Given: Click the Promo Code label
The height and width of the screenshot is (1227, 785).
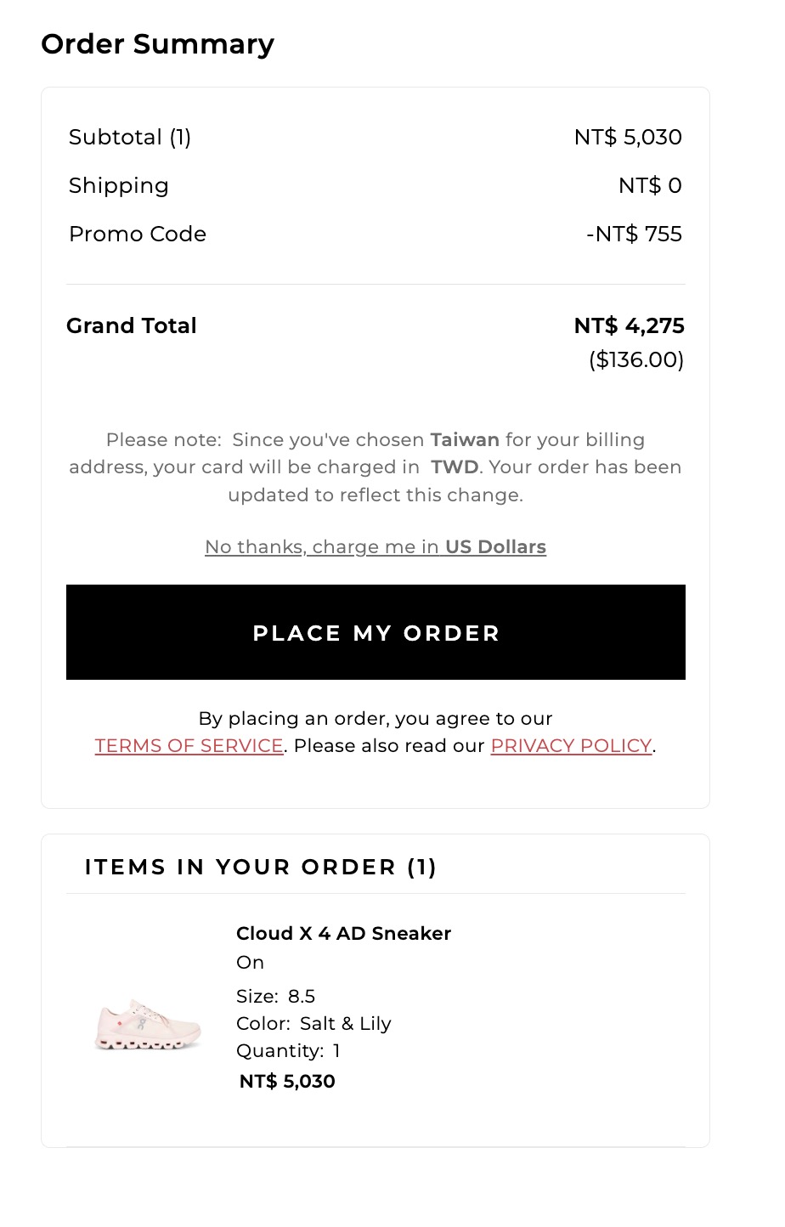Looking at the screenshot, I should 138,234.
